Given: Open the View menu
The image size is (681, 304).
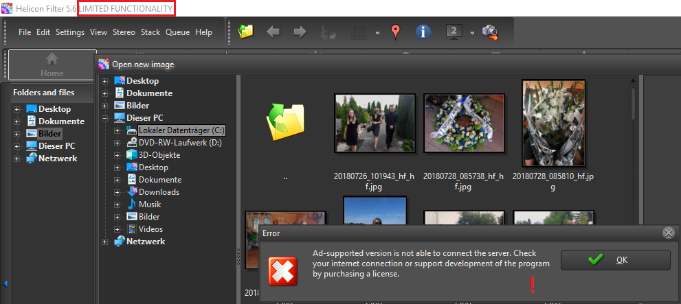Looking at the screenshot, I should tap(98, 32).
